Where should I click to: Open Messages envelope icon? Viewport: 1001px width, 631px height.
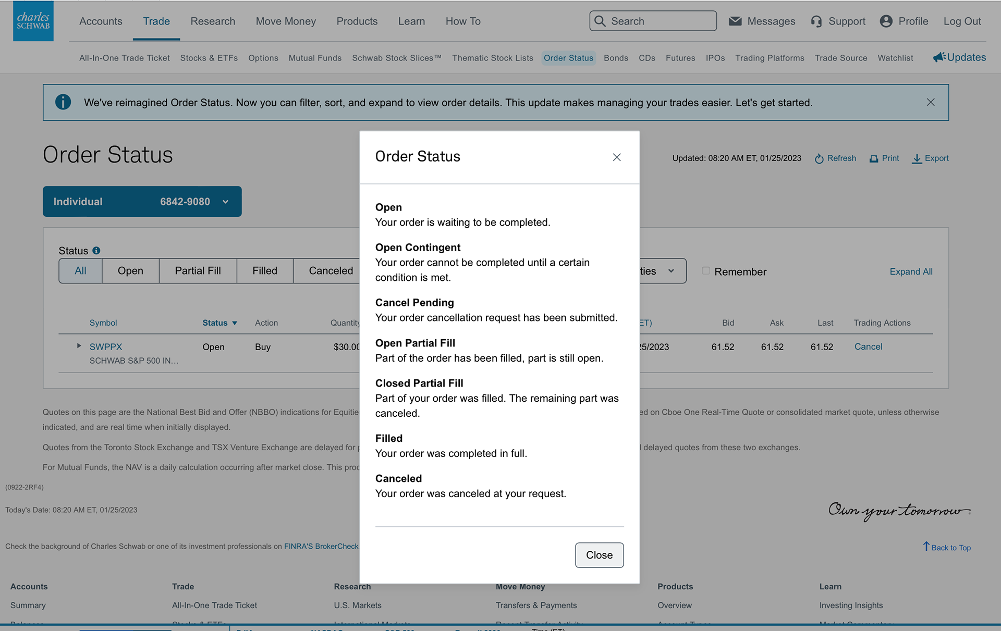735,21
